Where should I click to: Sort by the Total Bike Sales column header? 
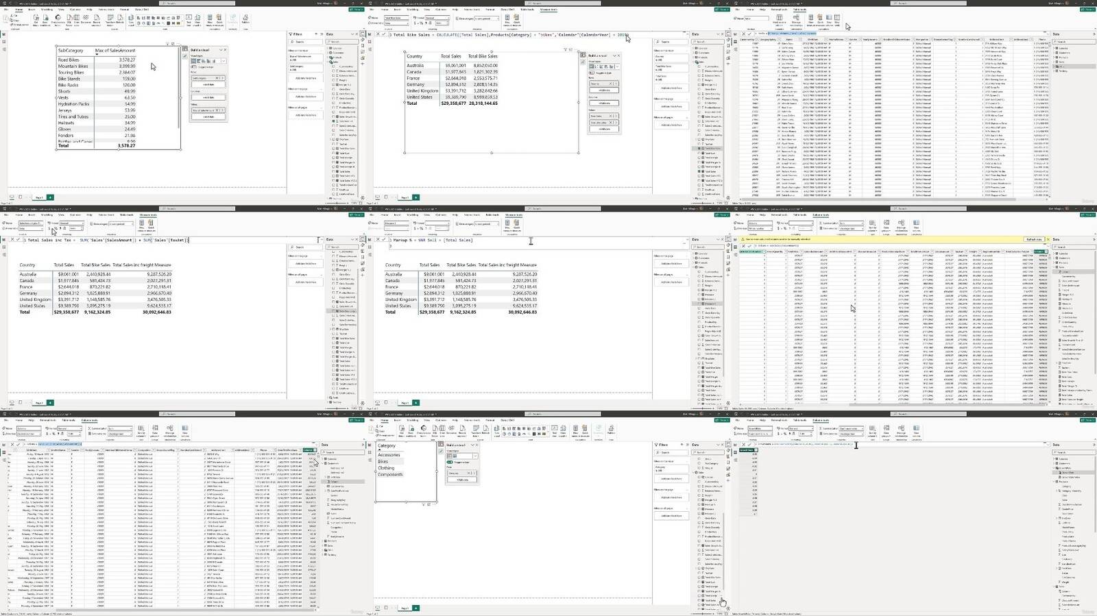[483, 56]
